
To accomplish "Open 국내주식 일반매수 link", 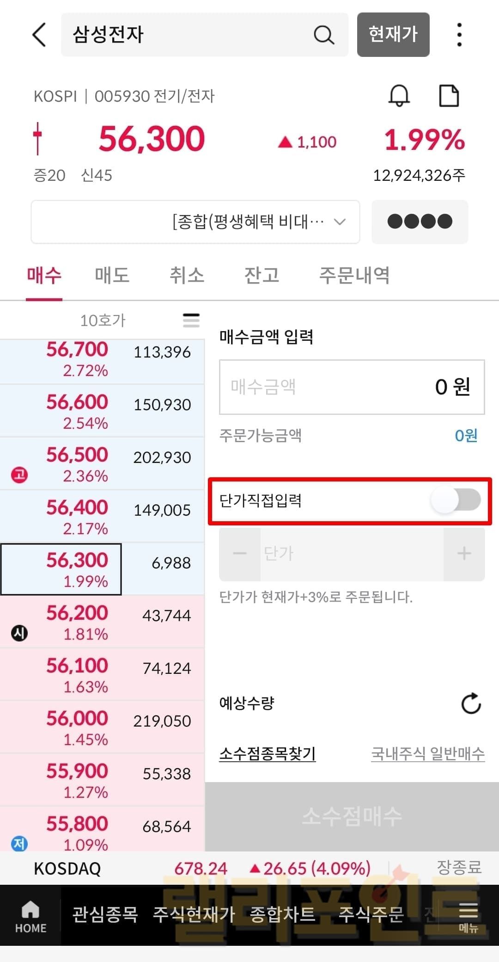I will click(428, 754).
